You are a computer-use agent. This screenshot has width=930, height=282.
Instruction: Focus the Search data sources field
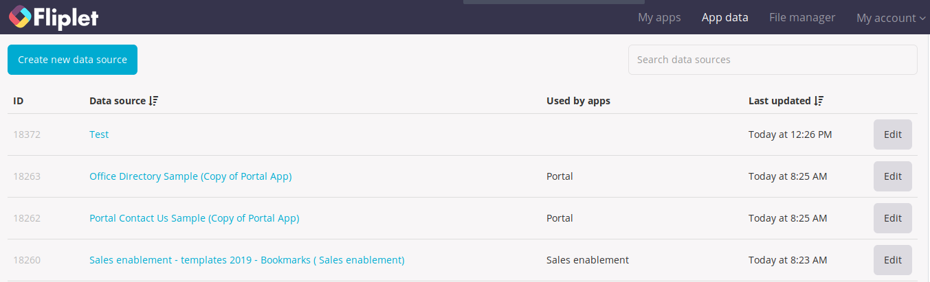[x=773, y=60]
